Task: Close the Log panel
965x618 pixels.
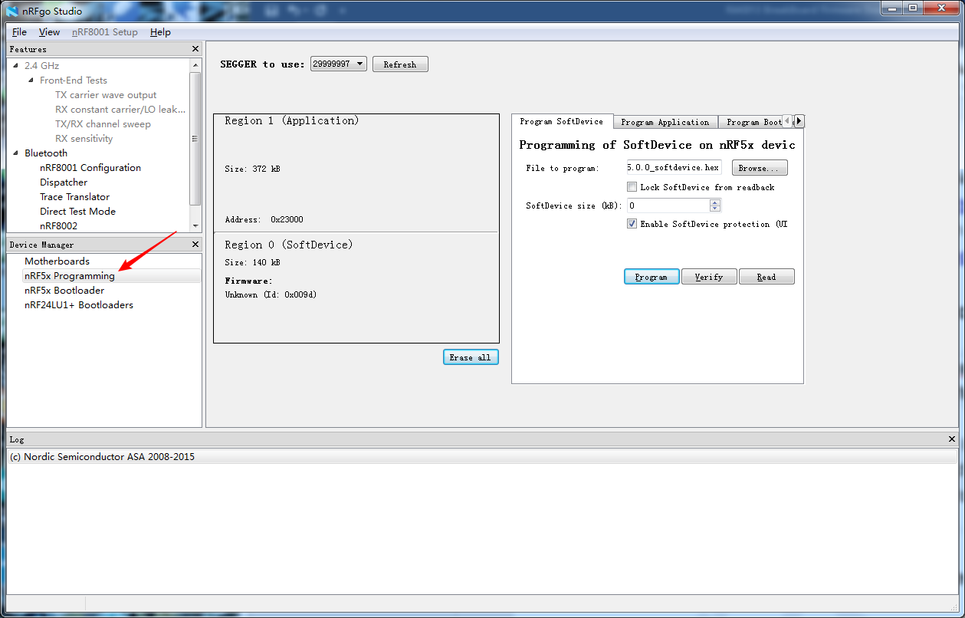Action: point(953,439)
